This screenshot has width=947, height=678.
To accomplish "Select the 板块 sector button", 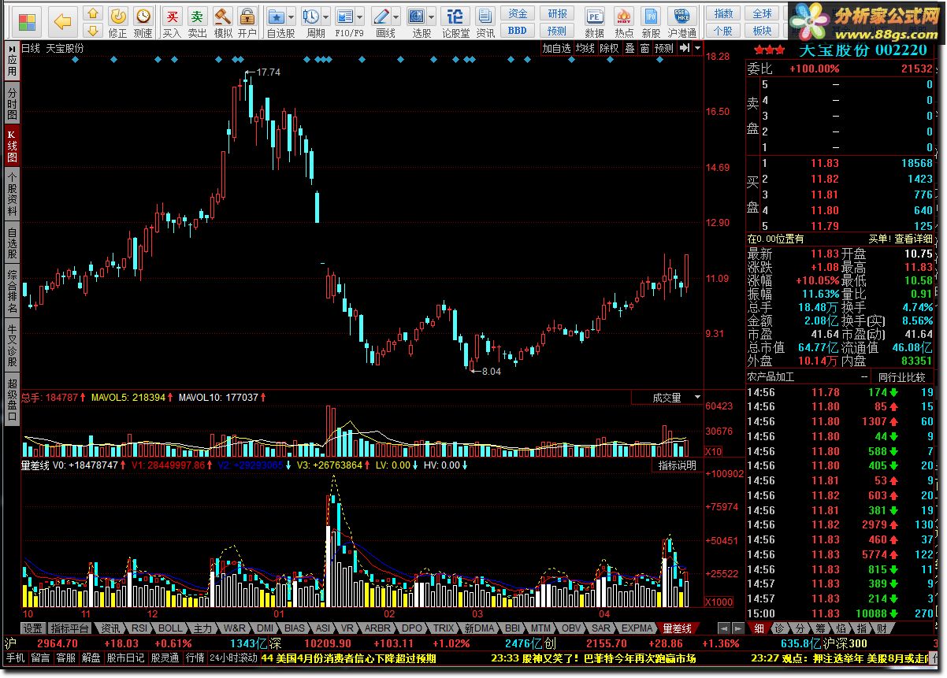I will point(762,31).
